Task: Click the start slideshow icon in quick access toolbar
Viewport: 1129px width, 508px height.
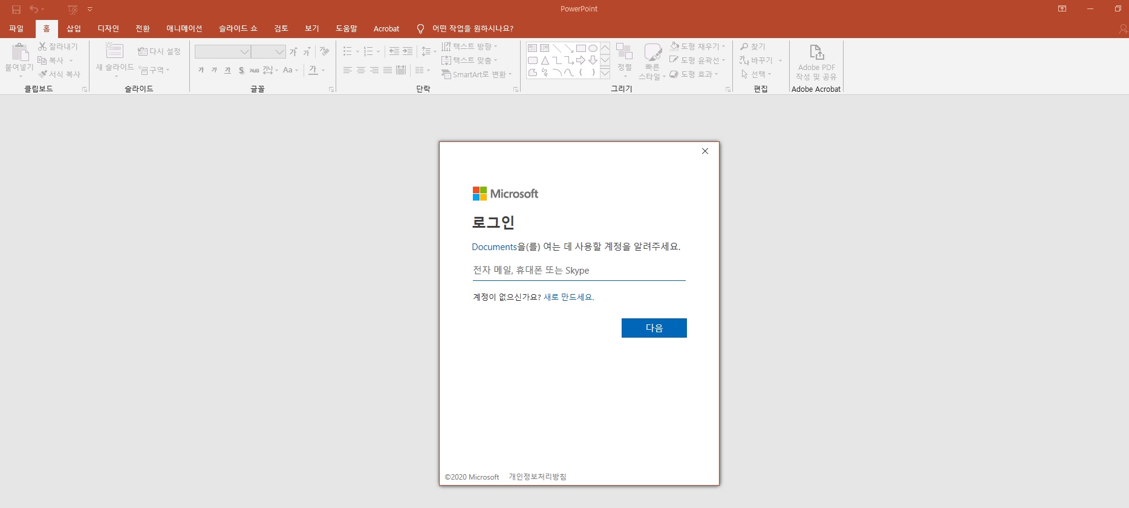Action: tap(73, 9)
